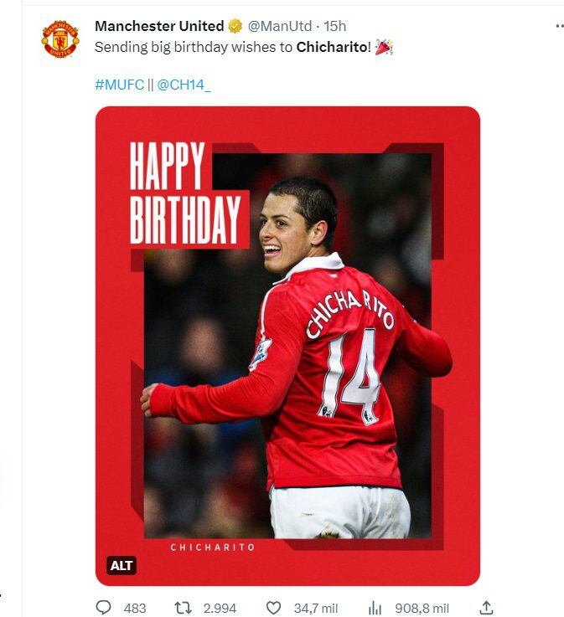Open the view analytics bar chart icon
This screenshot has height=617, width=564.
(375, 608)
